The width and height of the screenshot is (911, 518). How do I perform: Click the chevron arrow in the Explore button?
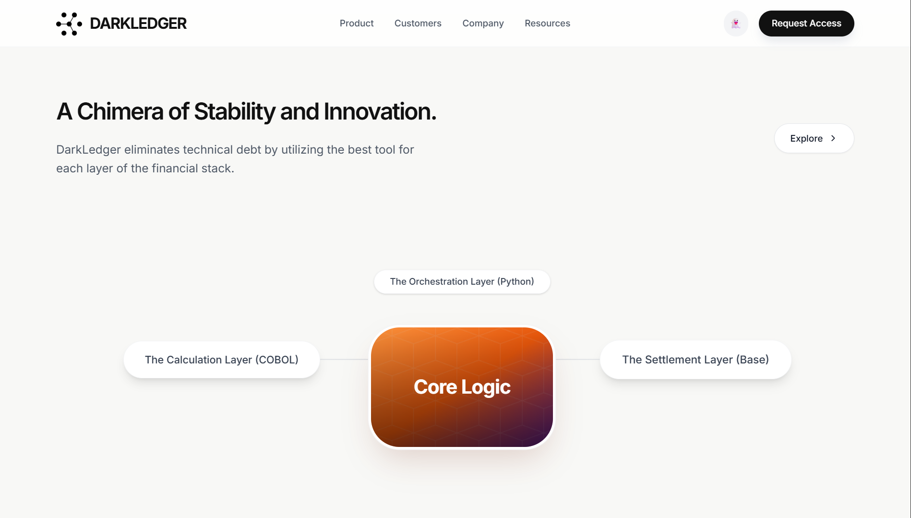click(833, 138)
